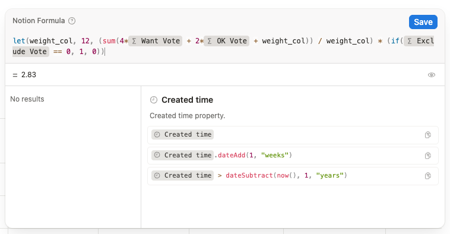Click the 'Created time property.' description
Screen dimensions: 450x234
[x=188, y=116]
